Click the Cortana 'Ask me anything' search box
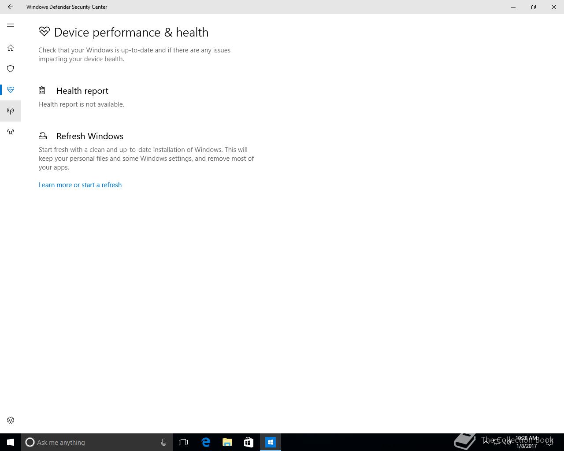The height and width of the screenshot is (451, 564). [97, 442]
